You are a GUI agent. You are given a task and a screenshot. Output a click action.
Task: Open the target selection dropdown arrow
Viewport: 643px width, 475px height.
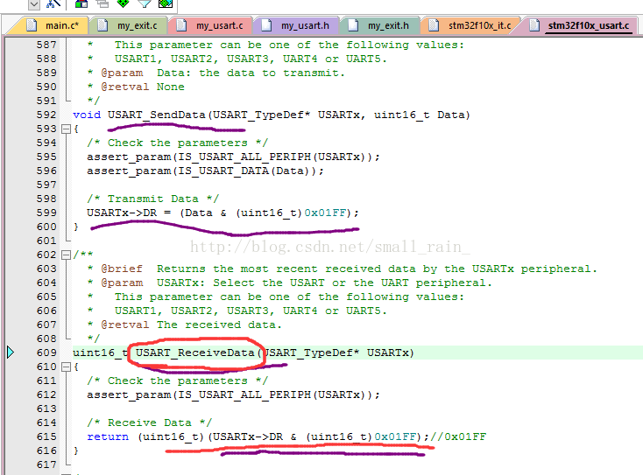(x=34, y=4)
